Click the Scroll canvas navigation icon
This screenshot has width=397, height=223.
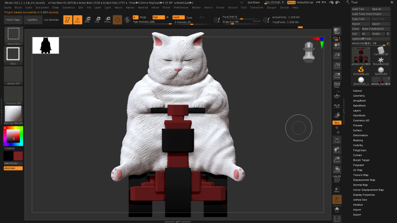click(337, 46)
